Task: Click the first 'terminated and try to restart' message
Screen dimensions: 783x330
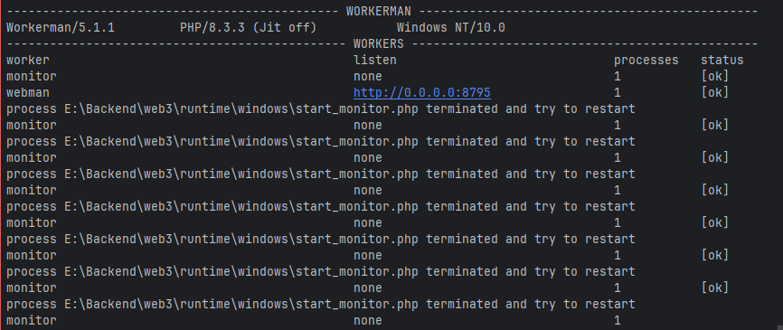Action: click(531, 108)
